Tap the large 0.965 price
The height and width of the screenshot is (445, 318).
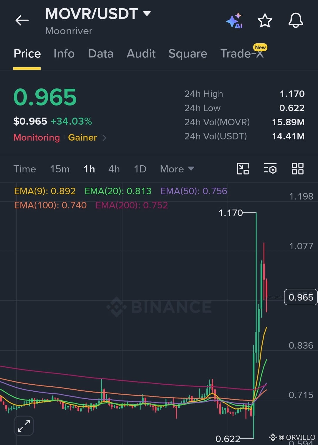45,97
